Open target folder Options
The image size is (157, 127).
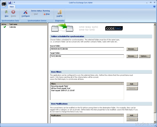click(x=144, y=56)
